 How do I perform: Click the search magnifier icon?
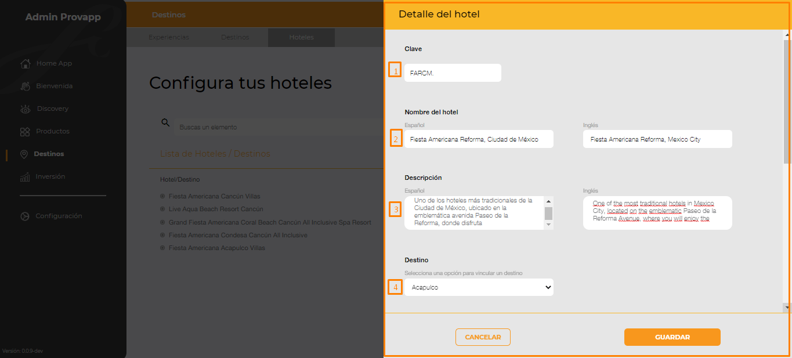[165, 122]
